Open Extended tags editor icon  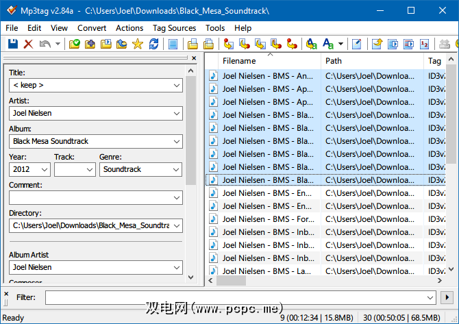(356, 45)
